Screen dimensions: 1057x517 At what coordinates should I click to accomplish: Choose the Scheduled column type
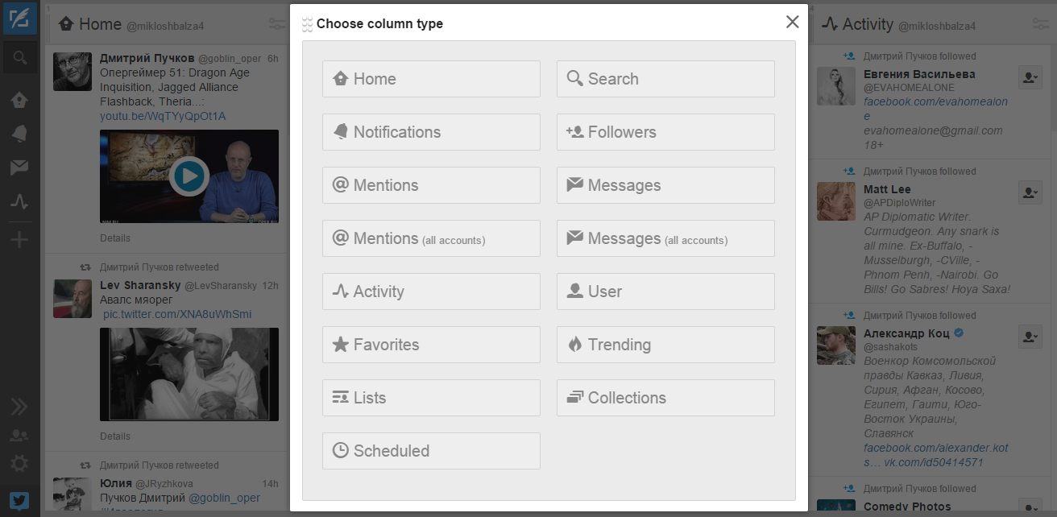[431, 451]
